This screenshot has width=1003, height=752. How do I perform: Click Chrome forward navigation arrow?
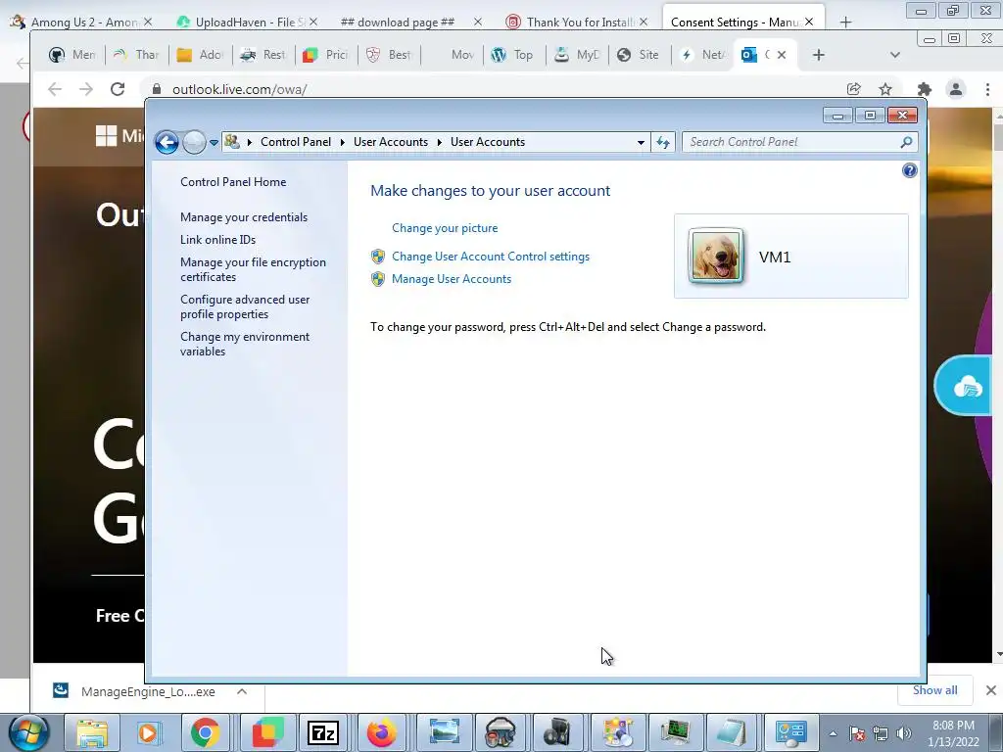pyautogui.click(x=86, y=89)
